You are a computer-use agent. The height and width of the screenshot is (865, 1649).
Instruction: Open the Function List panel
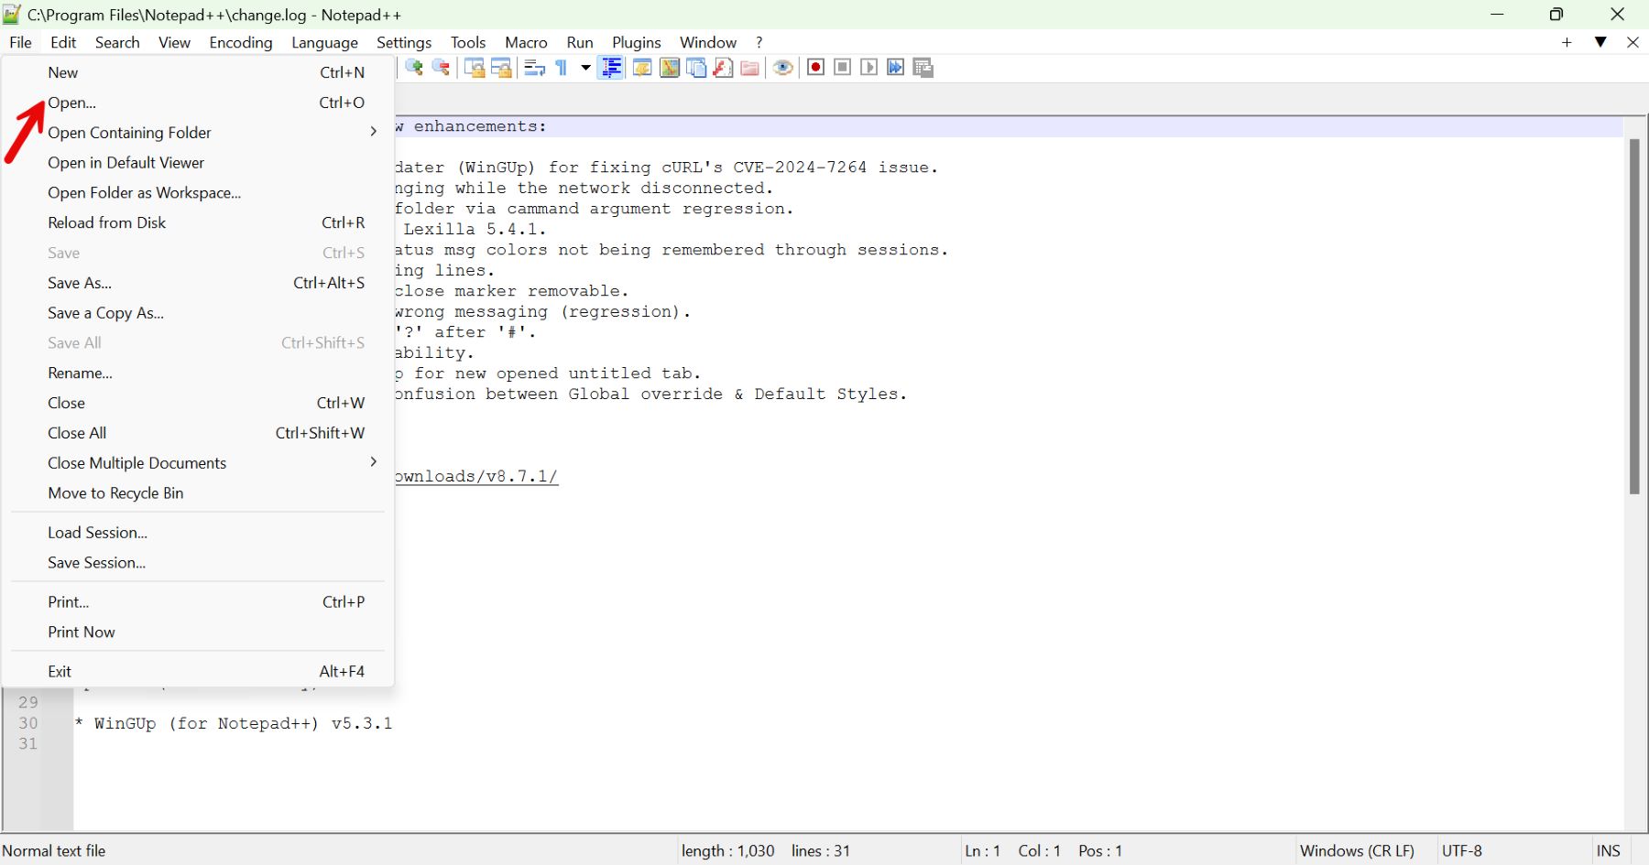(x=724, y=68)
